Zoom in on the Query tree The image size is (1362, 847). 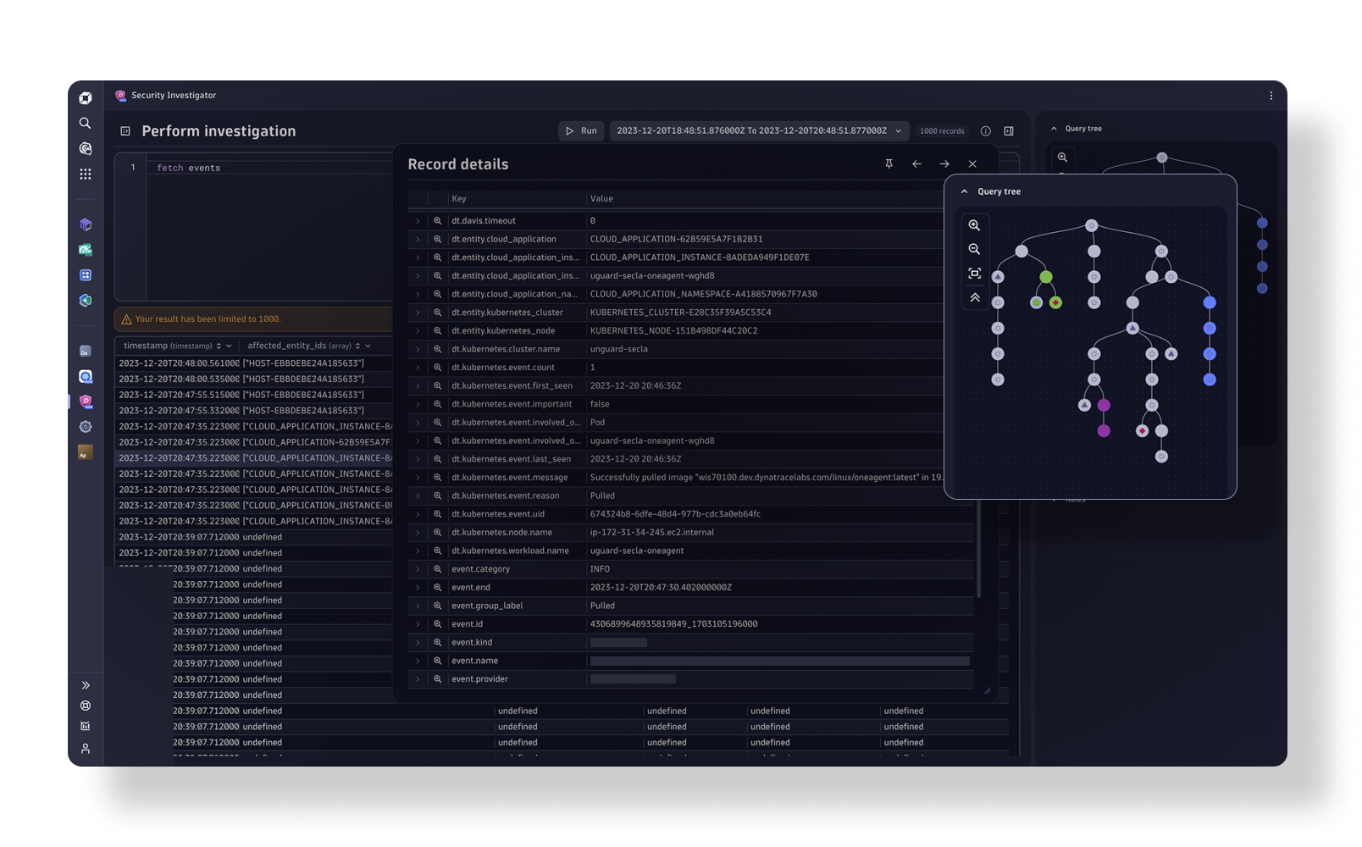click(x=974, y=225)
